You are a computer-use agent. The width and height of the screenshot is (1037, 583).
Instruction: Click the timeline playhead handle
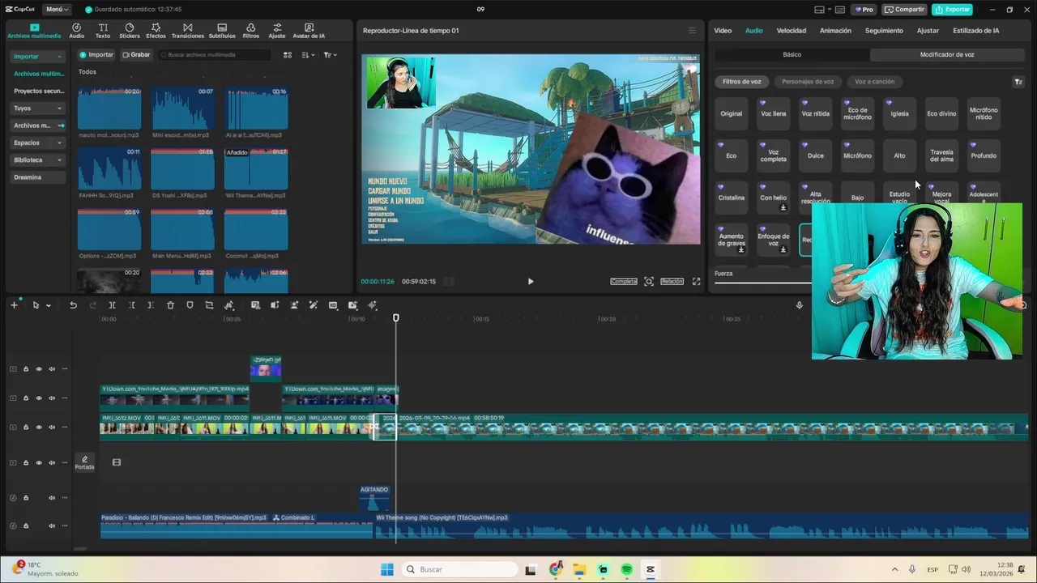[396, 317]
